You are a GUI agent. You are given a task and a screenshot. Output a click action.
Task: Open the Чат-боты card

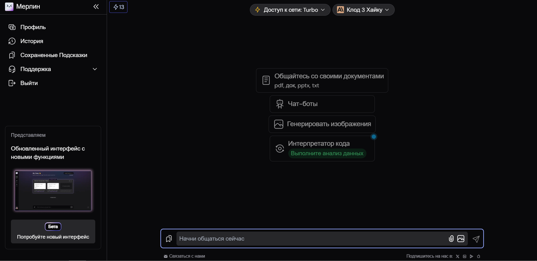[x=322, y=104]
